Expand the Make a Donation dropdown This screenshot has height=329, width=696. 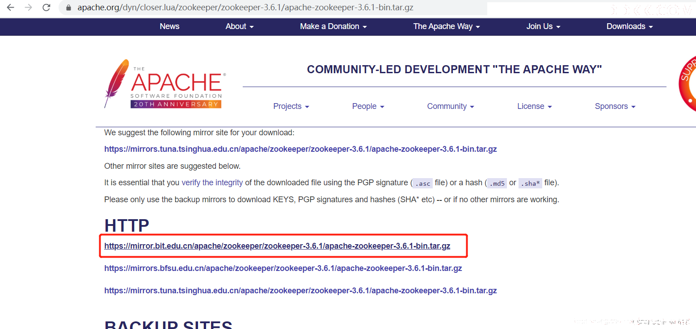[x=333, y=26]
